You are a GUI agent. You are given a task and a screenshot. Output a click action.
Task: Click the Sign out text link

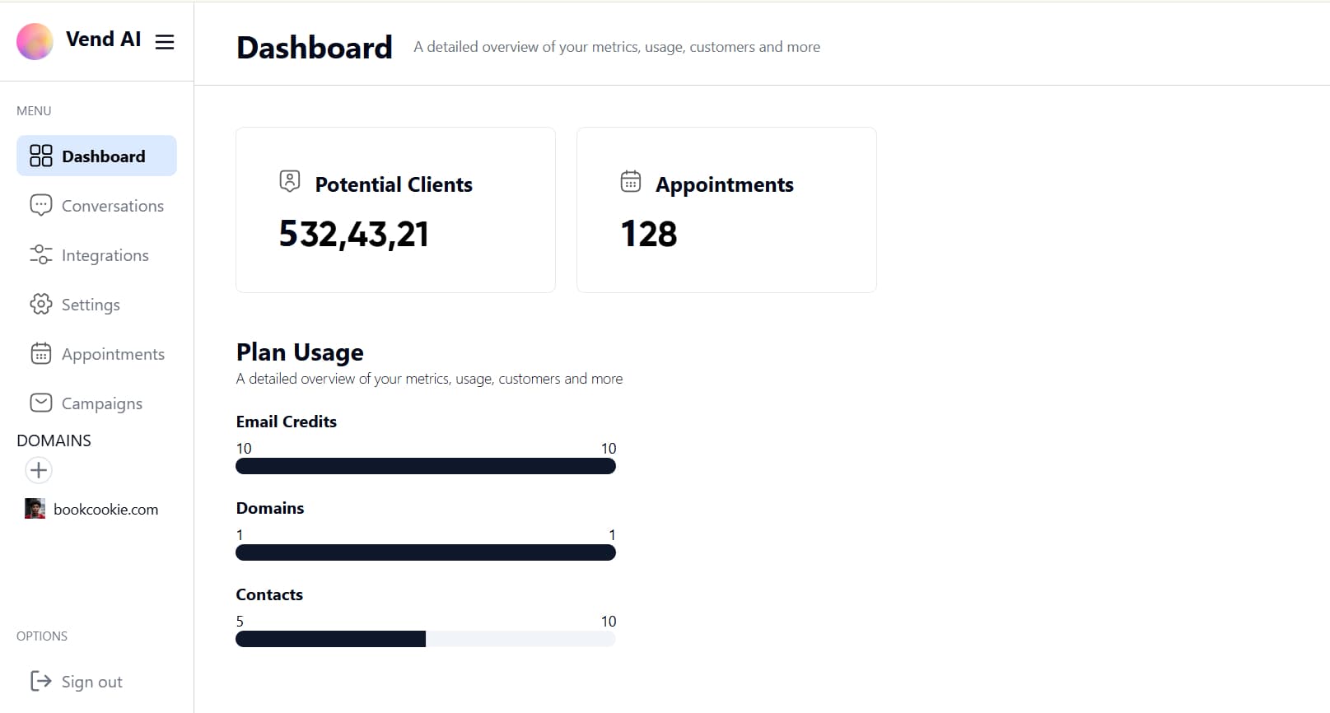[x=91, y=682]
